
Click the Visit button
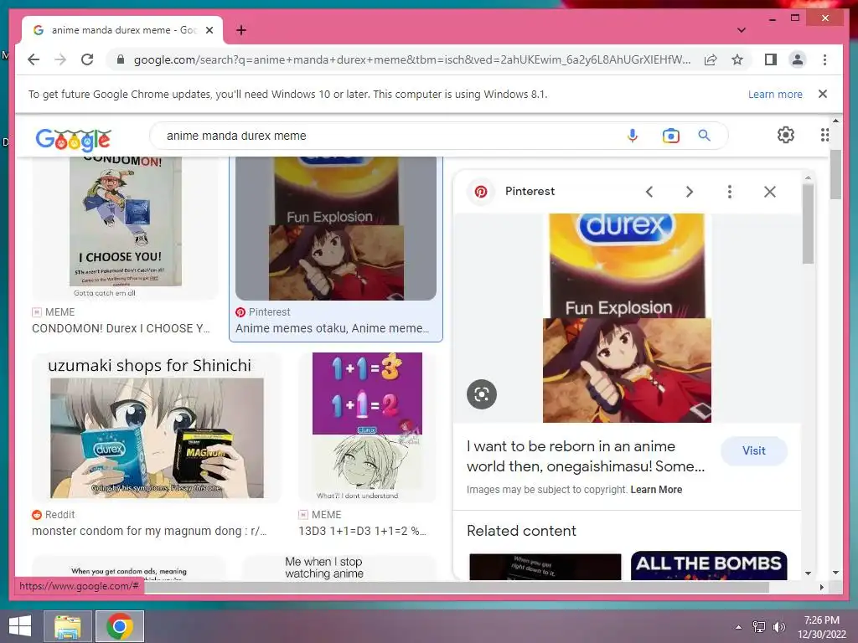coord(753,450)
